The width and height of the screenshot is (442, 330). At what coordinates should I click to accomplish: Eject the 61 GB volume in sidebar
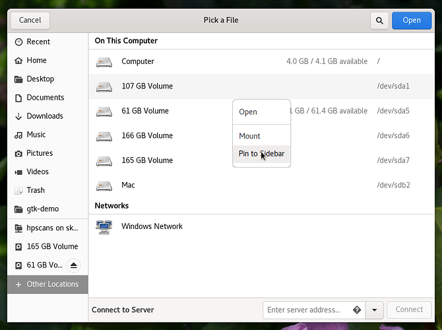point(74,265)
